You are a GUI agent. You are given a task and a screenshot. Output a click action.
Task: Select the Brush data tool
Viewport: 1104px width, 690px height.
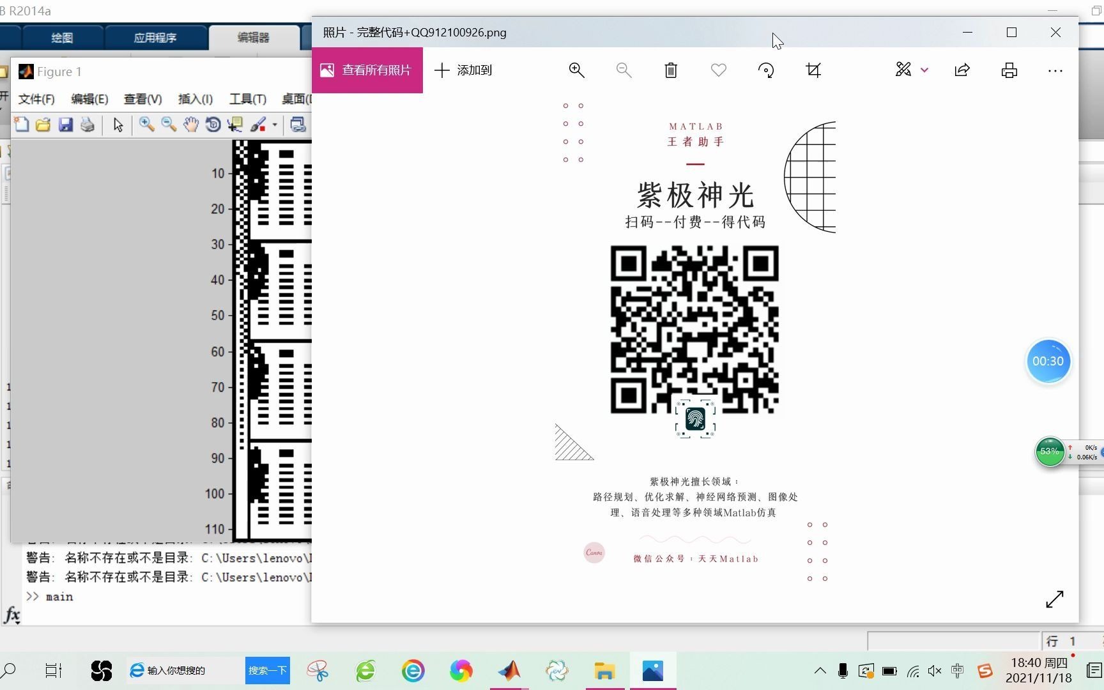click(x=258, y=125)
